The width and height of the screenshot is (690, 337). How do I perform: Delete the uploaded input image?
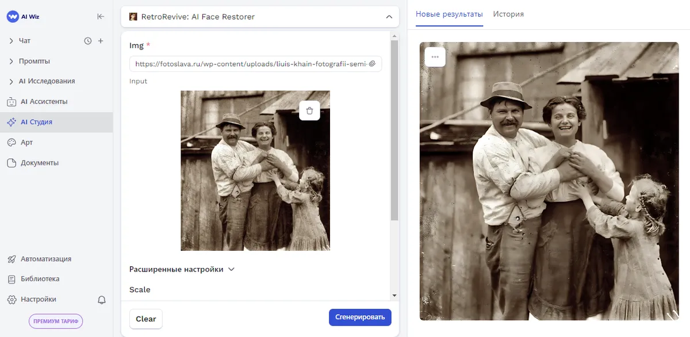coord(310,110)
